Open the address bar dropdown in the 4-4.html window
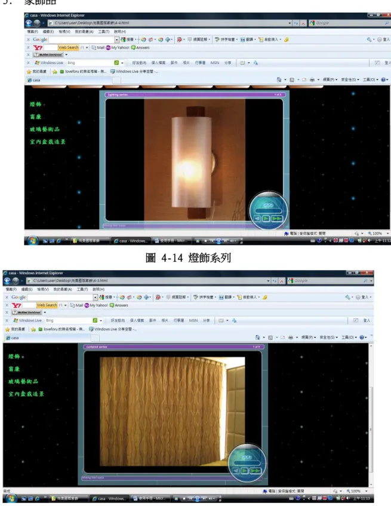The width and height of the screenshot is (391, 506). pyautogui.click(x=290, y=23)
